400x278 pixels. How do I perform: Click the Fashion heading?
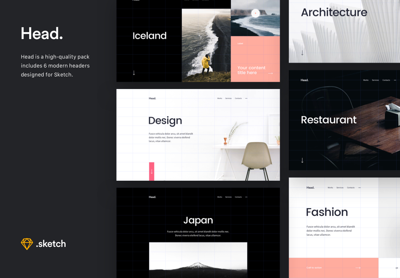point(327,212)
